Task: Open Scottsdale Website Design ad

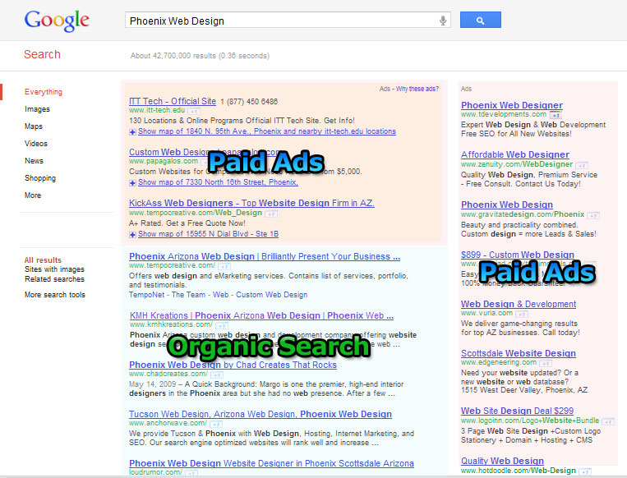Action: 519,353
